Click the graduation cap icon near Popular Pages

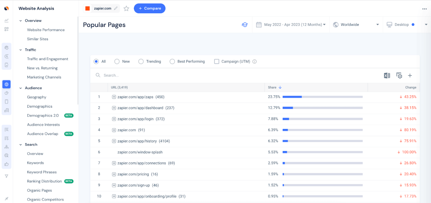(245, 25)
